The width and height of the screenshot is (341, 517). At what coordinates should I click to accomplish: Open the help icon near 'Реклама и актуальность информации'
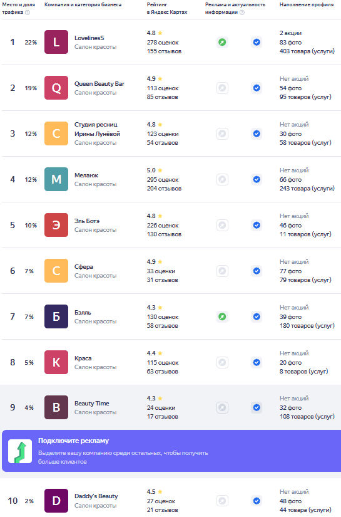pos(242,13)
